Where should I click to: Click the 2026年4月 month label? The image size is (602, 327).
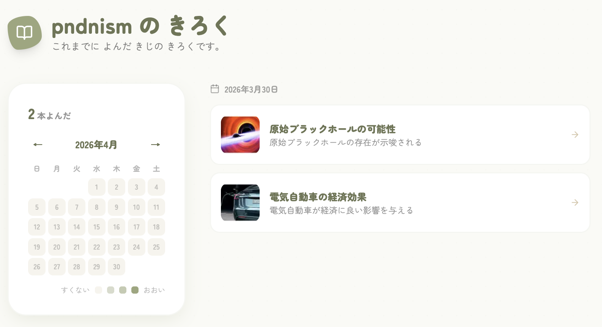pos(96,145)
